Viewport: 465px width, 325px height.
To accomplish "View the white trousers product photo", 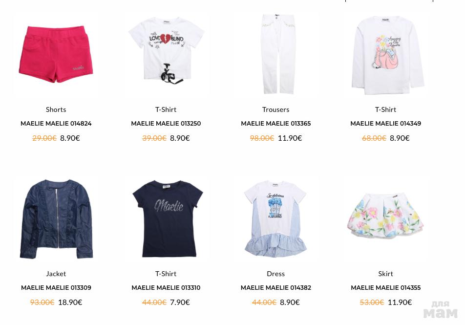I will point(276,55).
